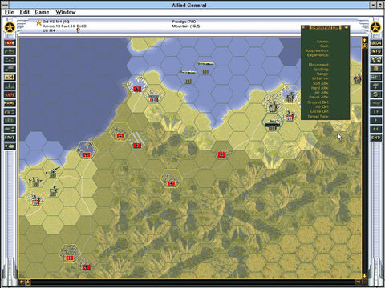
Task: Open the INFO panel button
Action: [375, 51]
